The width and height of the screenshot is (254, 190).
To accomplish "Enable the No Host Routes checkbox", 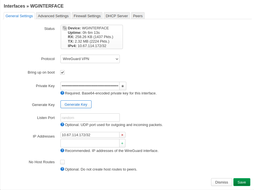I will click(62, 162).
